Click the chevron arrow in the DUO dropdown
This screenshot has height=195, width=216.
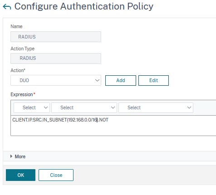tap(97, 80)
